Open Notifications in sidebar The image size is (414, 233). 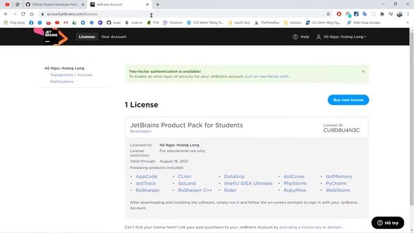pos(62,82)
